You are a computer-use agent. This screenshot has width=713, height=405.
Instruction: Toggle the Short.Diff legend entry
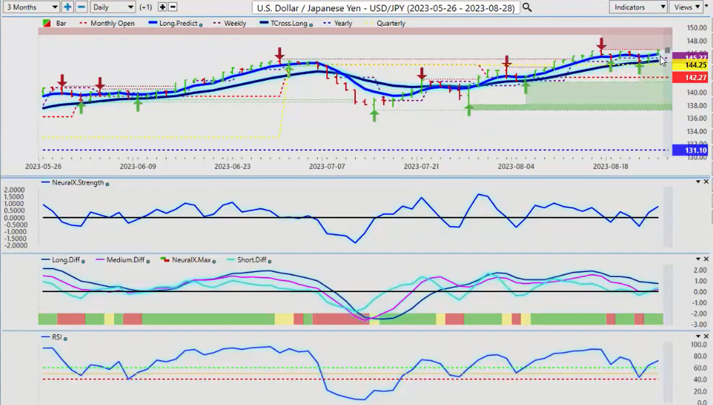(246, 259)
